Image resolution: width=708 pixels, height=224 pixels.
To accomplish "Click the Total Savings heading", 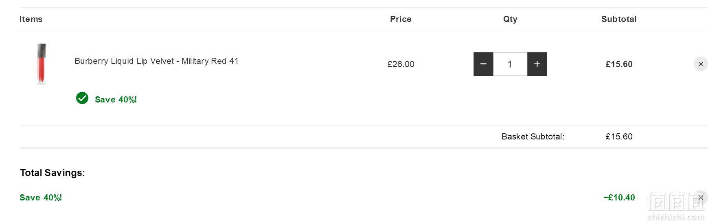I will point(53,173).
